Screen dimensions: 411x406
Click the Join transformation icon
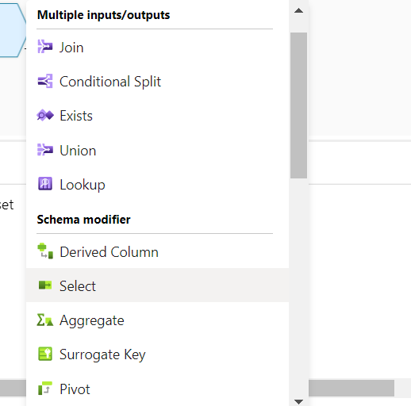pos(45,47)
